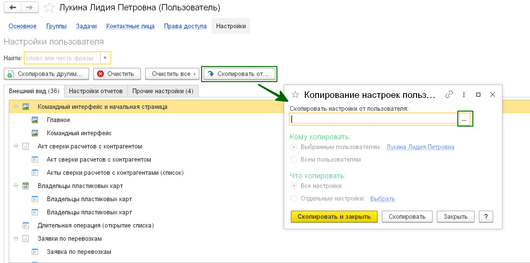
Task: Go to the Задачи section
Action: [86, 26]
